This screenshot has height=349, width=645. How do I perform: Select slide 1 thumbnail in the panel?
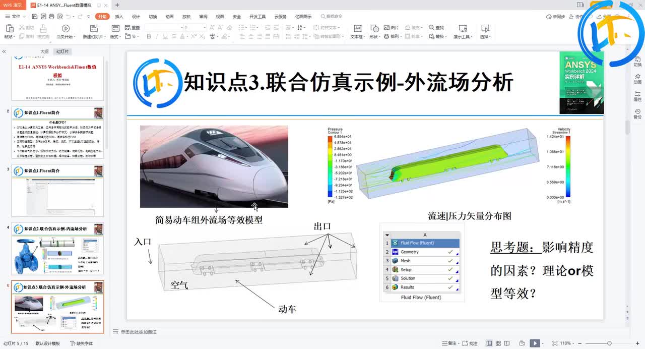(x=57, y=78)
